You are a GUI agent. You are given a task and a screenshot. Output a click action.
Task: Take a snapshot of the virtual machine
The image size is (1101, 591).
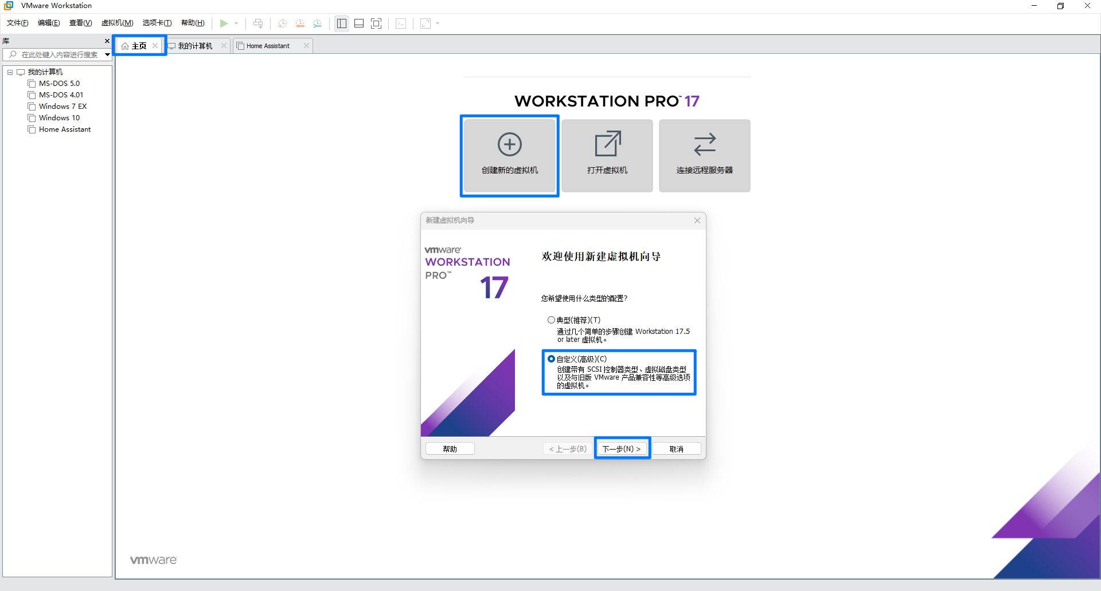(x=282, y=23)
